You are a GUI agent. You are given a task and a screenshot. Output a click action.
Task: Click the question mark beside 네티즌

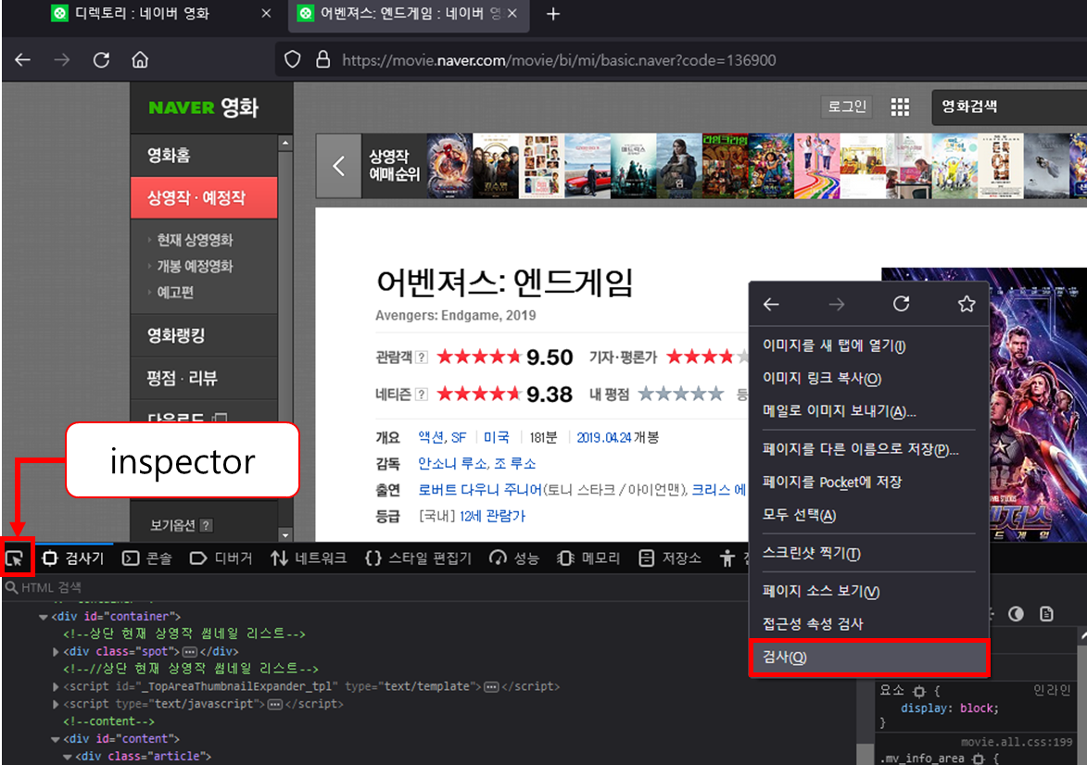421,395
